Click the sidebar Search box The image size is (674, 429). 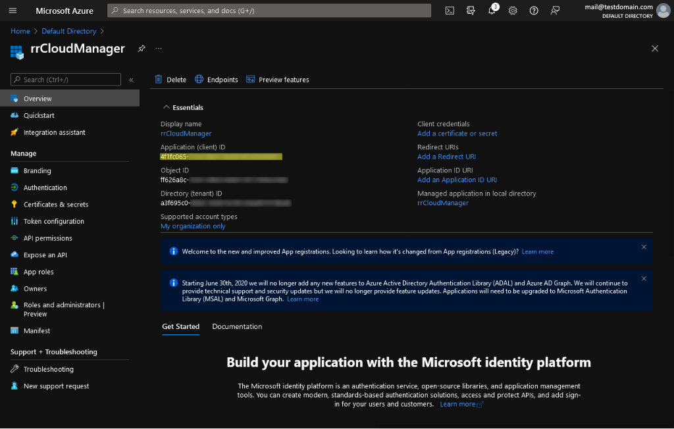66,80
